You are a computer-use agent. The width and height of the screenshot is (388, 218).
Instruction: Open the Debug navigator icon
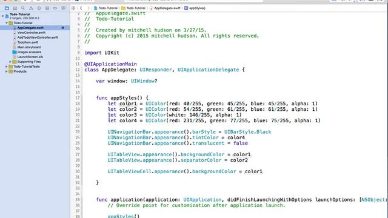pos(47,8)
